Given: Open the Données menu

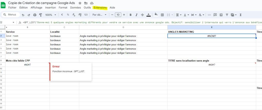Looking at the screenshot, I should [75, 8].
